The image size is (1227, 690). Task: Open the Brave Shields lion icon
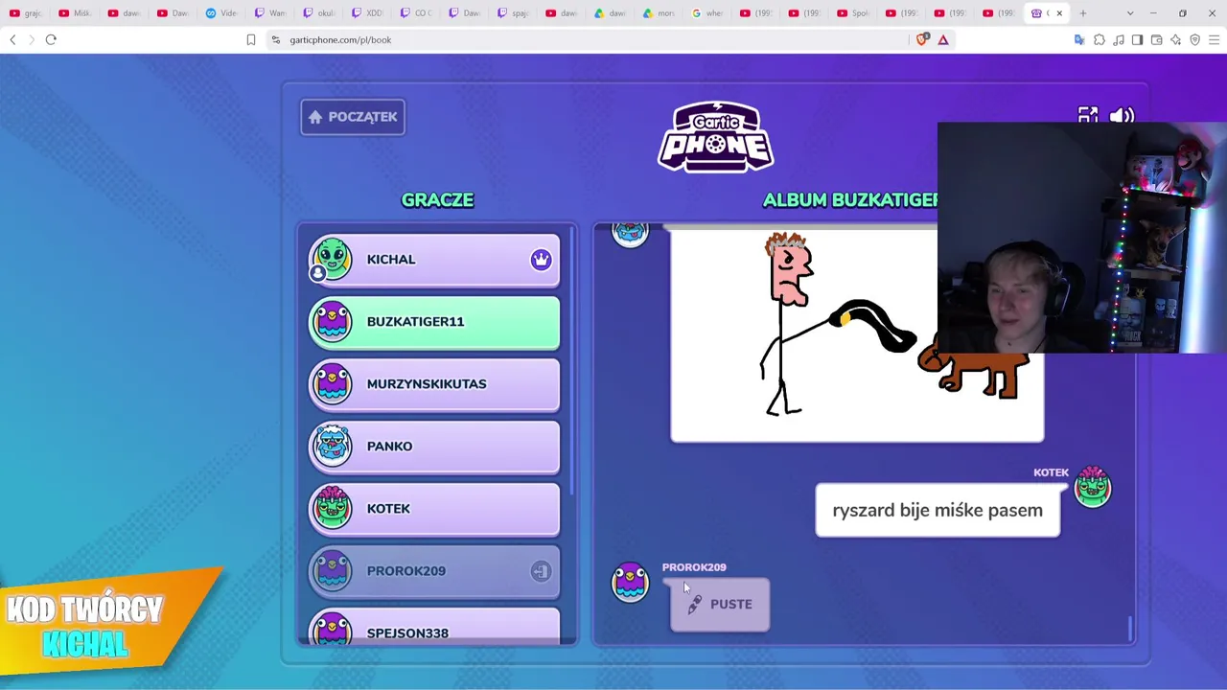click(x=922, y=39)
